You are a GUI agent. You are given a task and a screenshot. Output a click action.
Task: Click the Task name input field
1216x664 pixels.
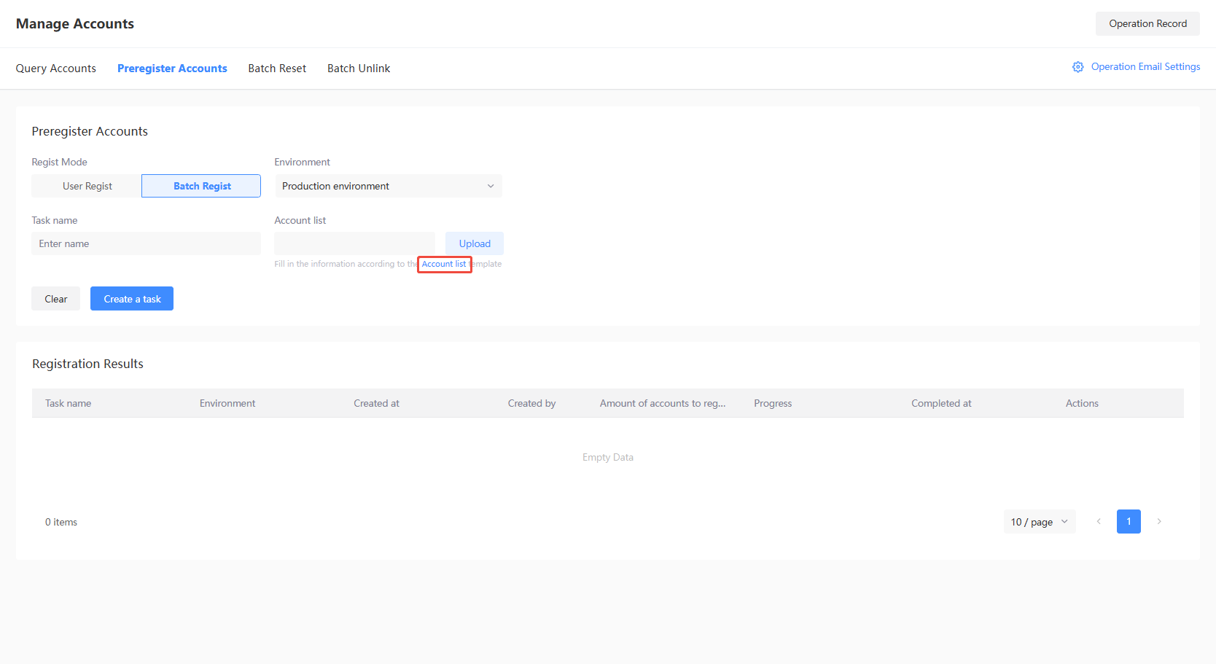tap(146, 243)
